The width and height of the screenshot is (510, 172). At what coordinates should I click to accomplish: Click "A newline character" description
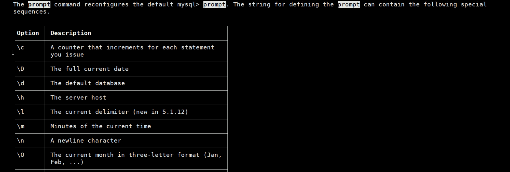(x=86, y=141)
